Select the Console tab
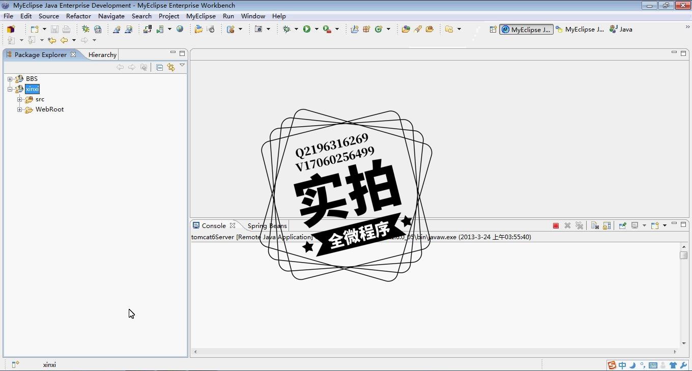Screen dimensions: 692x371 214,225
